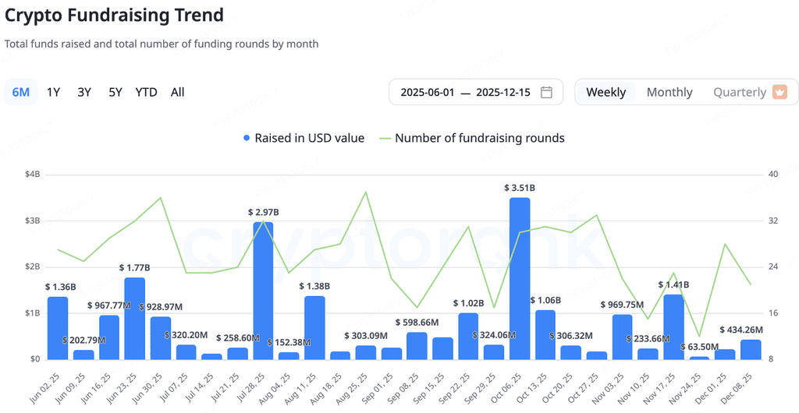Edit the start date 2025-06-01
Image resolution: width=799 pixels, height=413 pixels.
pos(427,92)
